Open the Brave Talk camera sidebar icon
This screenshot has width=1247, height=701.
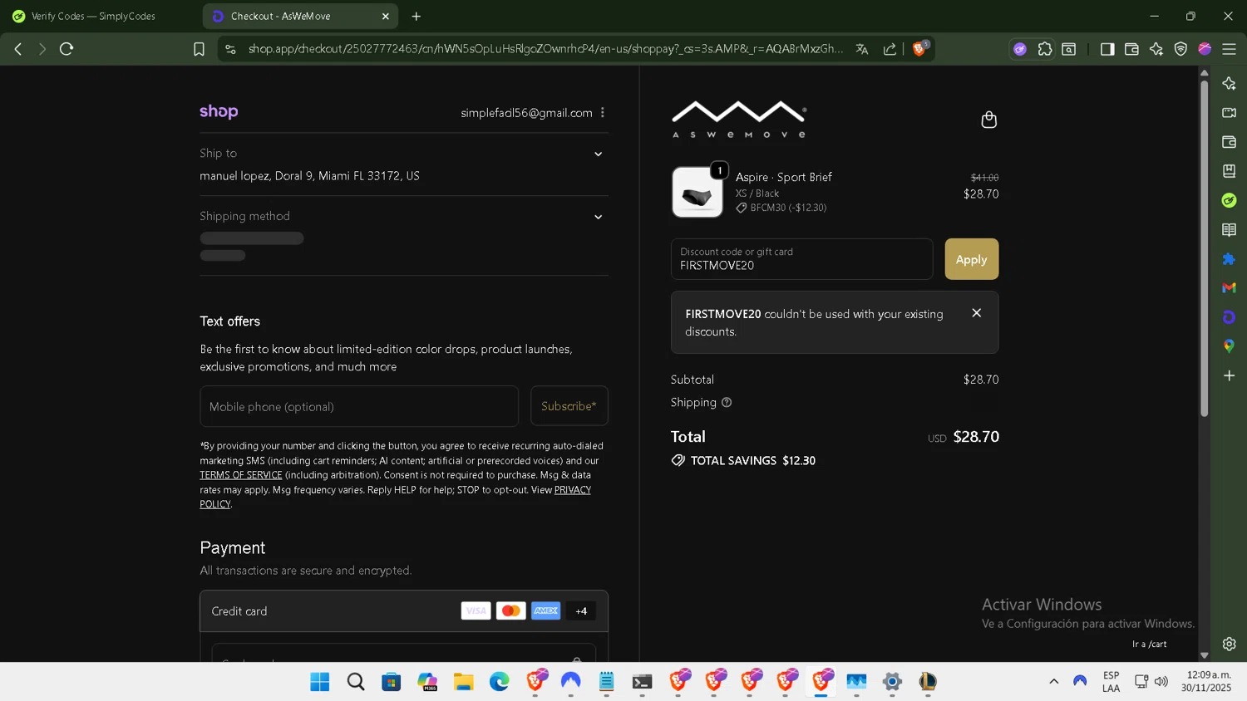coord(1230,113)
